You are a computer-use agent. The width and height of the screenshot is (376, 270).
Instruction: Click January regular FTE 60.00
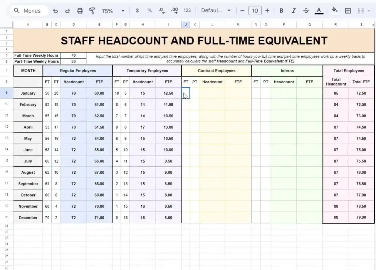click(x=99, y=93)
